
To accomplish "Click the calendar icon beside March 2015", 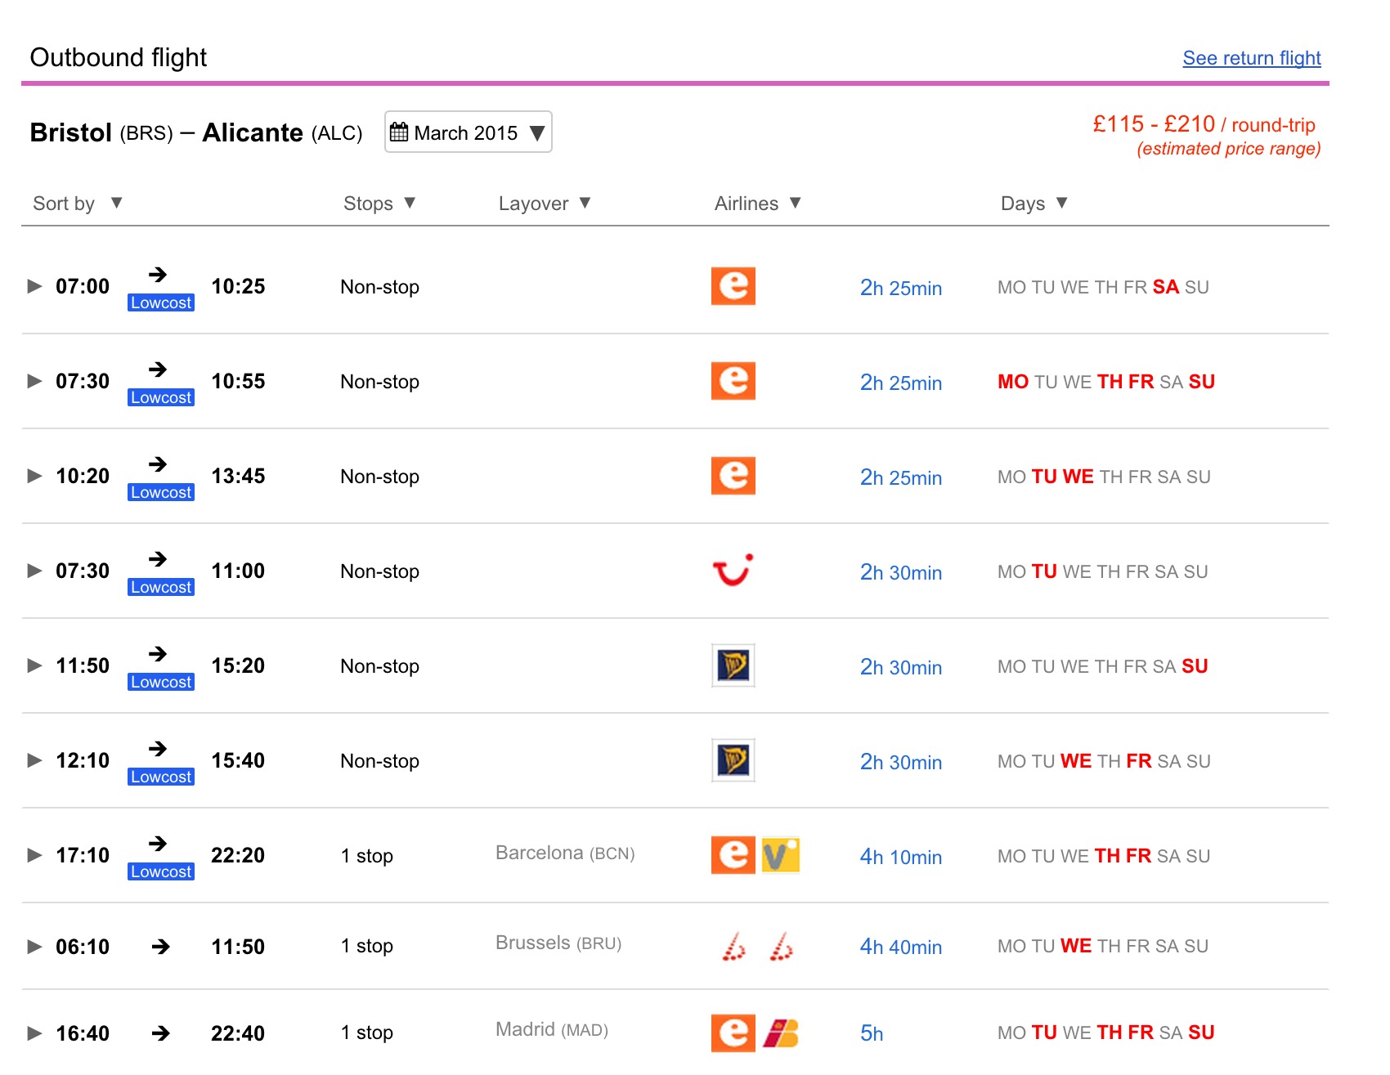I will [399, 132].
